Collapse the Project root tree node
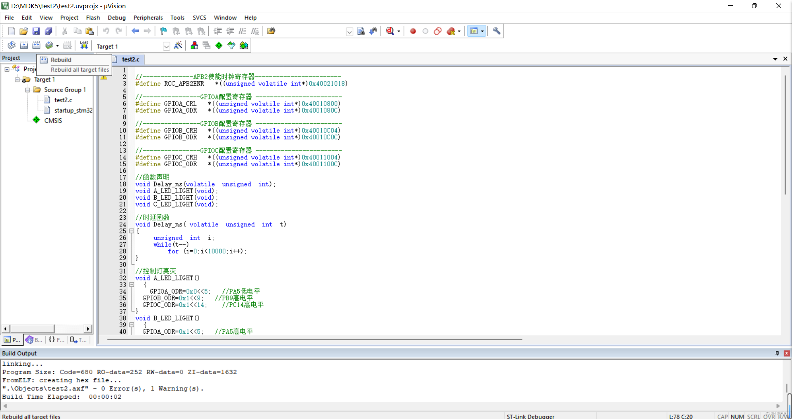Image resolution: width=792 pixels, height=419 pixels. point(7,69)
